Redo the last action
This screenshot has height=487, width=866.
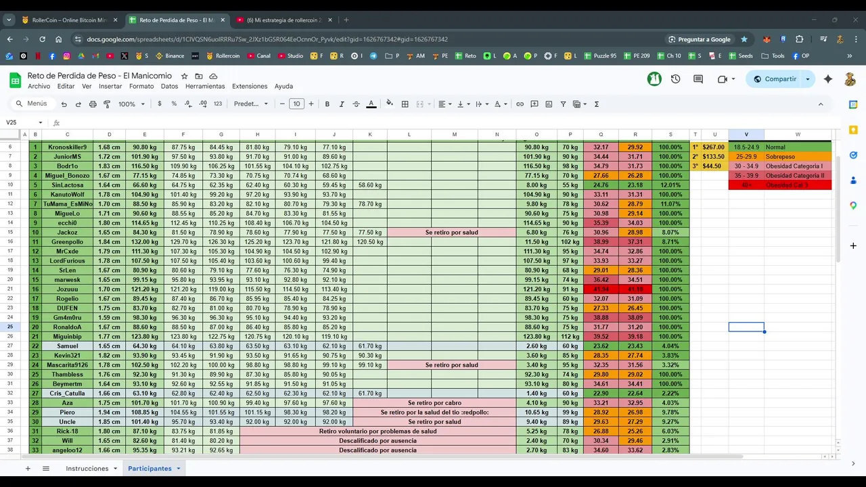coord(78,104)
